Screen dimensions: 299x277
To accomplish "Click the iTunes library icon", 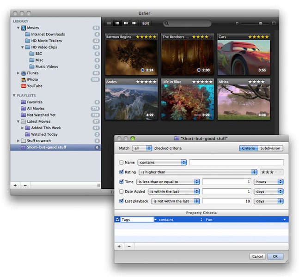I will click(x=23, y=73).
